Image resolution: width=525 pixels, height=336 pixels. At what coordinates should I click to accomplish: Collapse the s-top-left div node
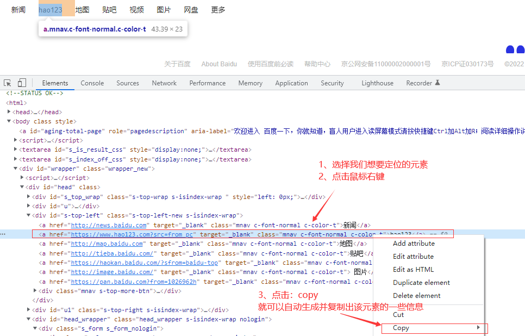pyautogui.click(x=28, y=215)
